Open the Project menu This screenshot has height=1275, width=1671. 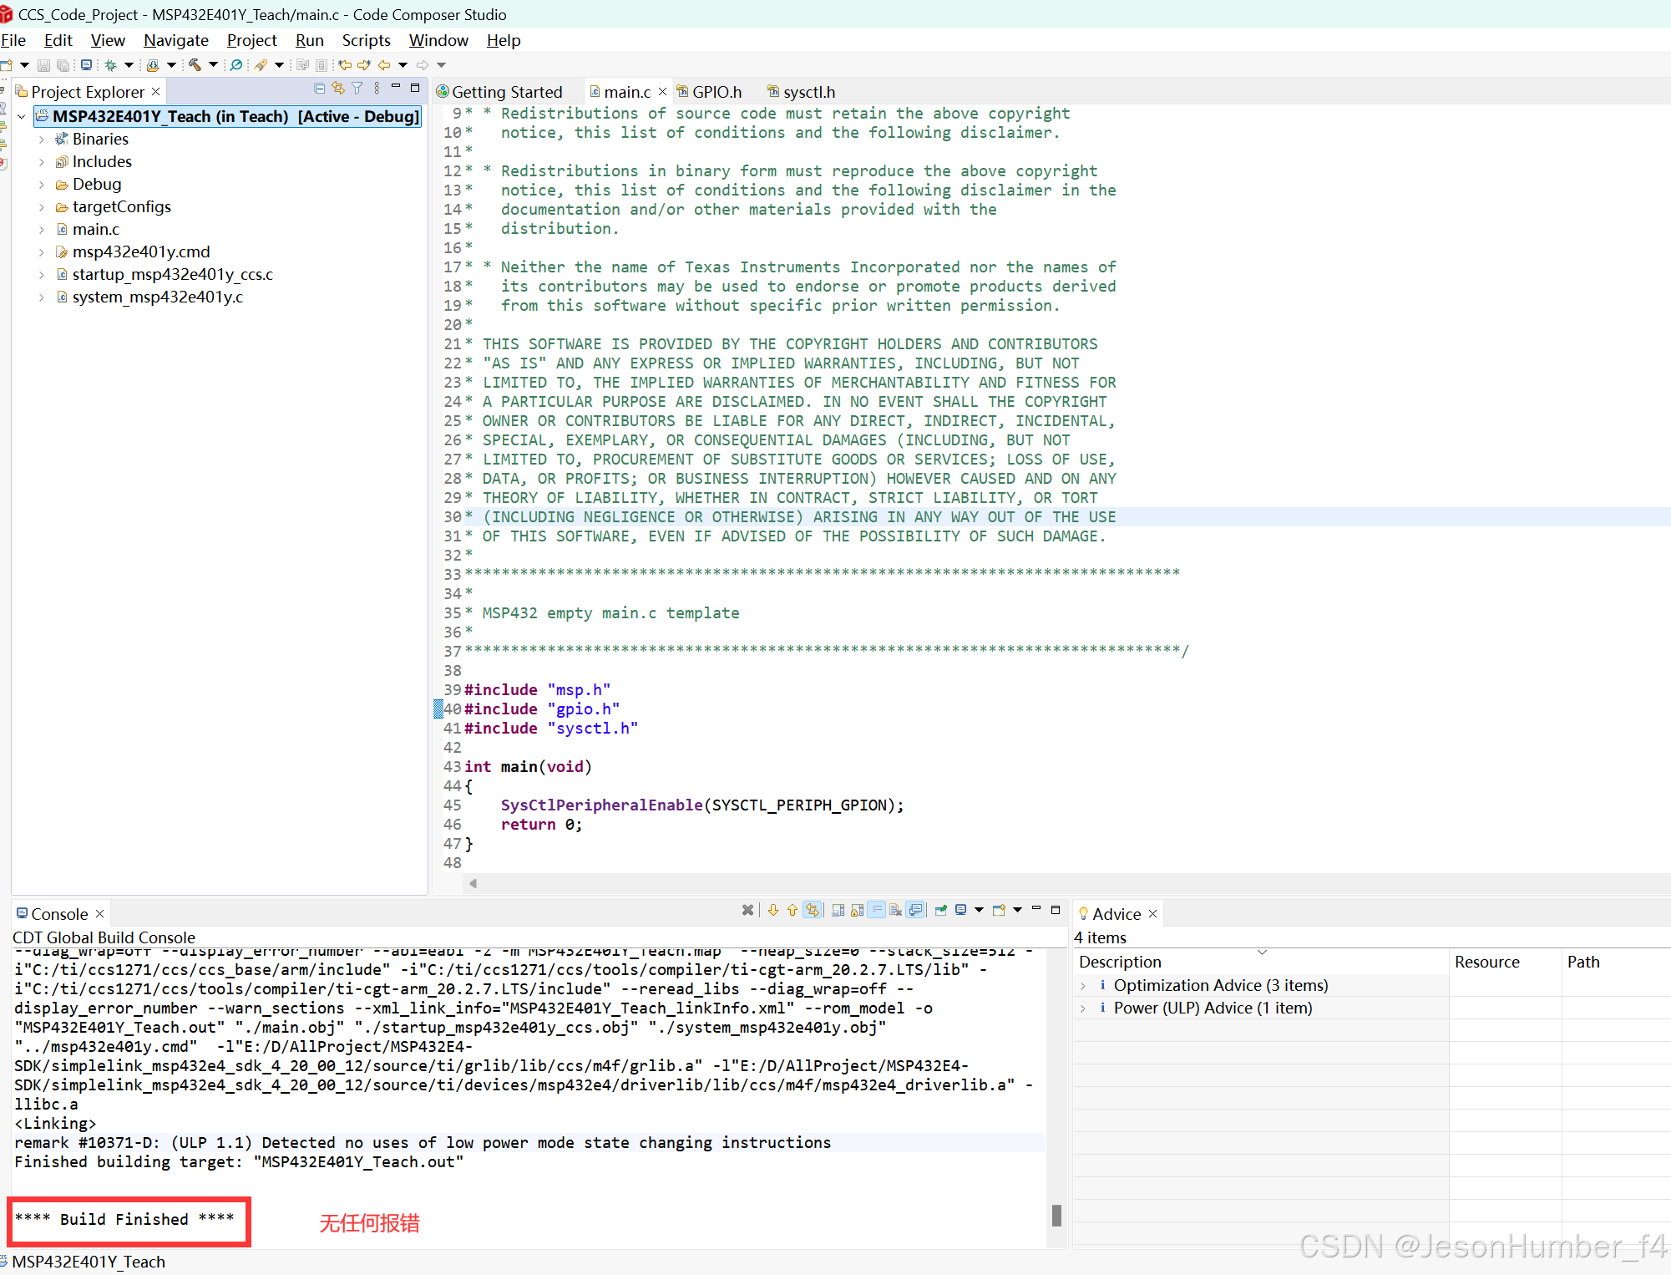pos(252,40)
